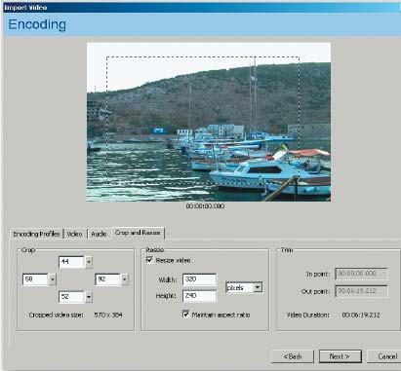Open the left crop value dropdown arrow (58)
Screen dimensions: 401x371
click(53, 279)
